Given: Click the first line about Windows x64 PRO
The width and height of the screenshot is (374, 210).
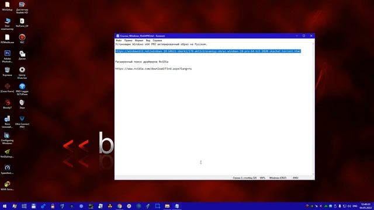Looking at the screenshot, I should [x=161, y=44].
